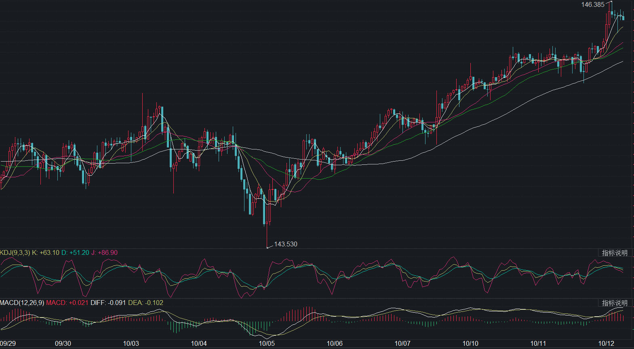
Task: Select the 10/06 date axis marker
Action: (x=335, y=344)
